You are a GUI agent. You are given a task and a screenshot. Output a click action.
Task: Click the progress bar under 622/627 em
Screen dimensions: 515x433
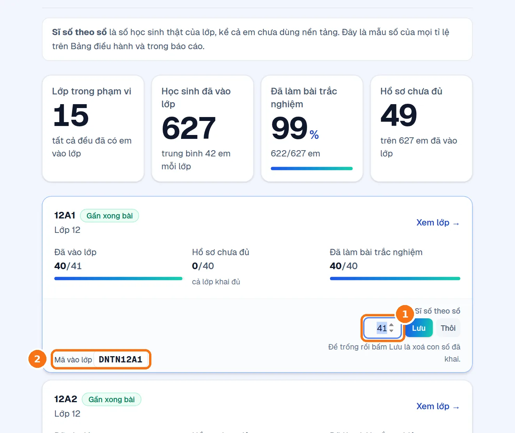point(312,169)
